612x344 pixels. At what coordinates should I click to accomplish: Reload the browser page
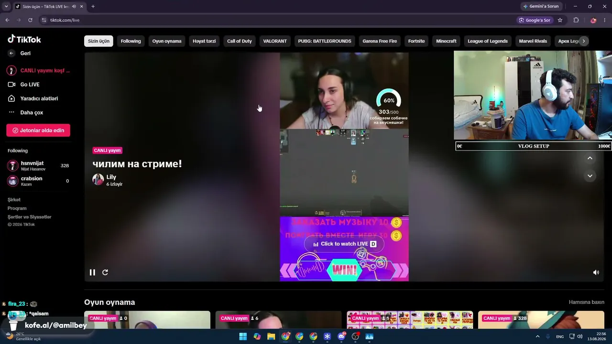click(x=30, y=20)
